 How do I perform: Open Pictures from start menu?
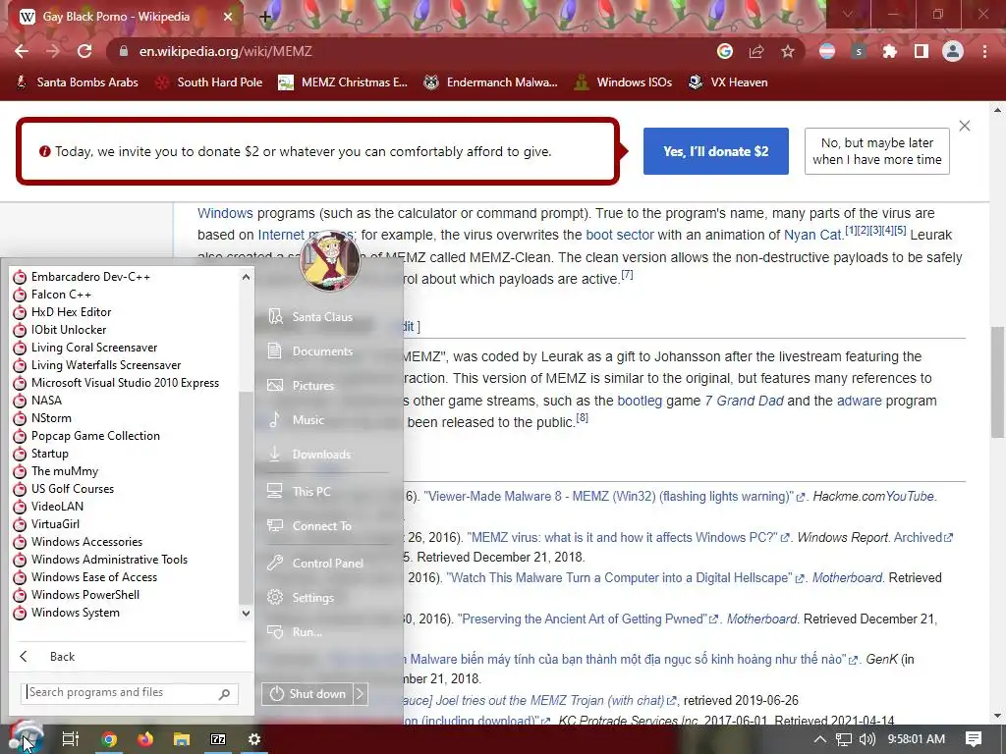[x=313, y=385]
